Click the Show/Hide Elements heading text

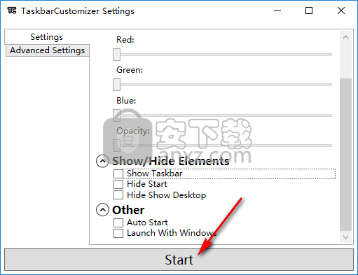pyautogui.click(x=171, y=161)
